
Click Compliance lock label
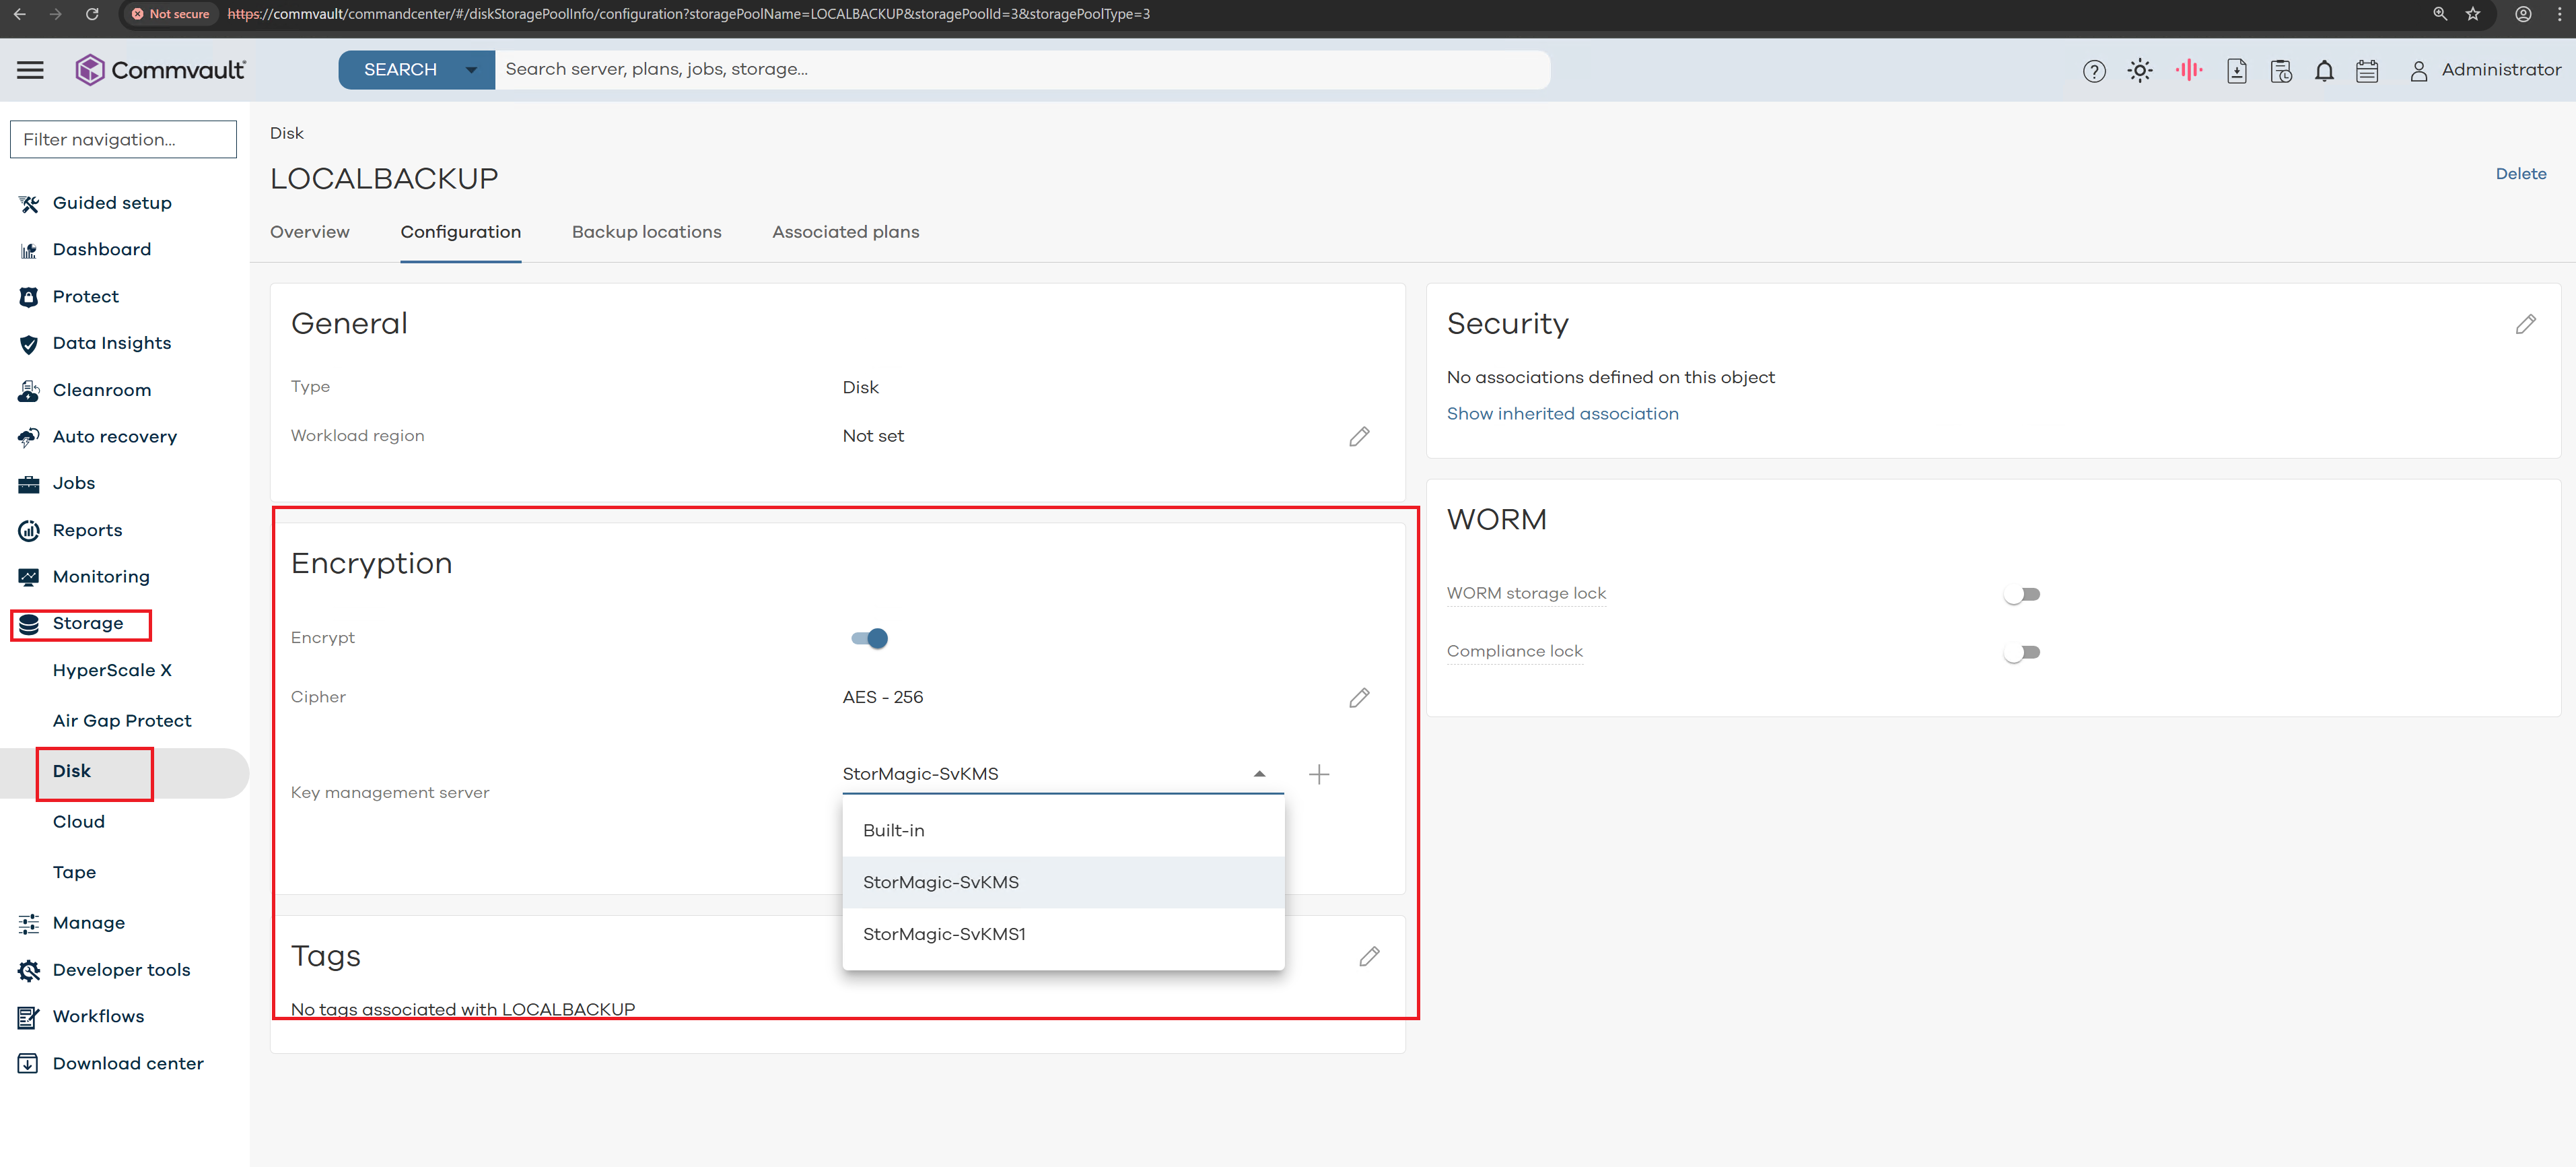(1515, 652)
